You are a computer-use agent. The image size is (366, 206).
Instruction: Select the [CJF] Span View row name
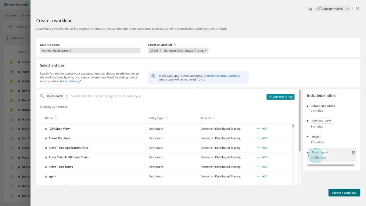coord(59,129)
